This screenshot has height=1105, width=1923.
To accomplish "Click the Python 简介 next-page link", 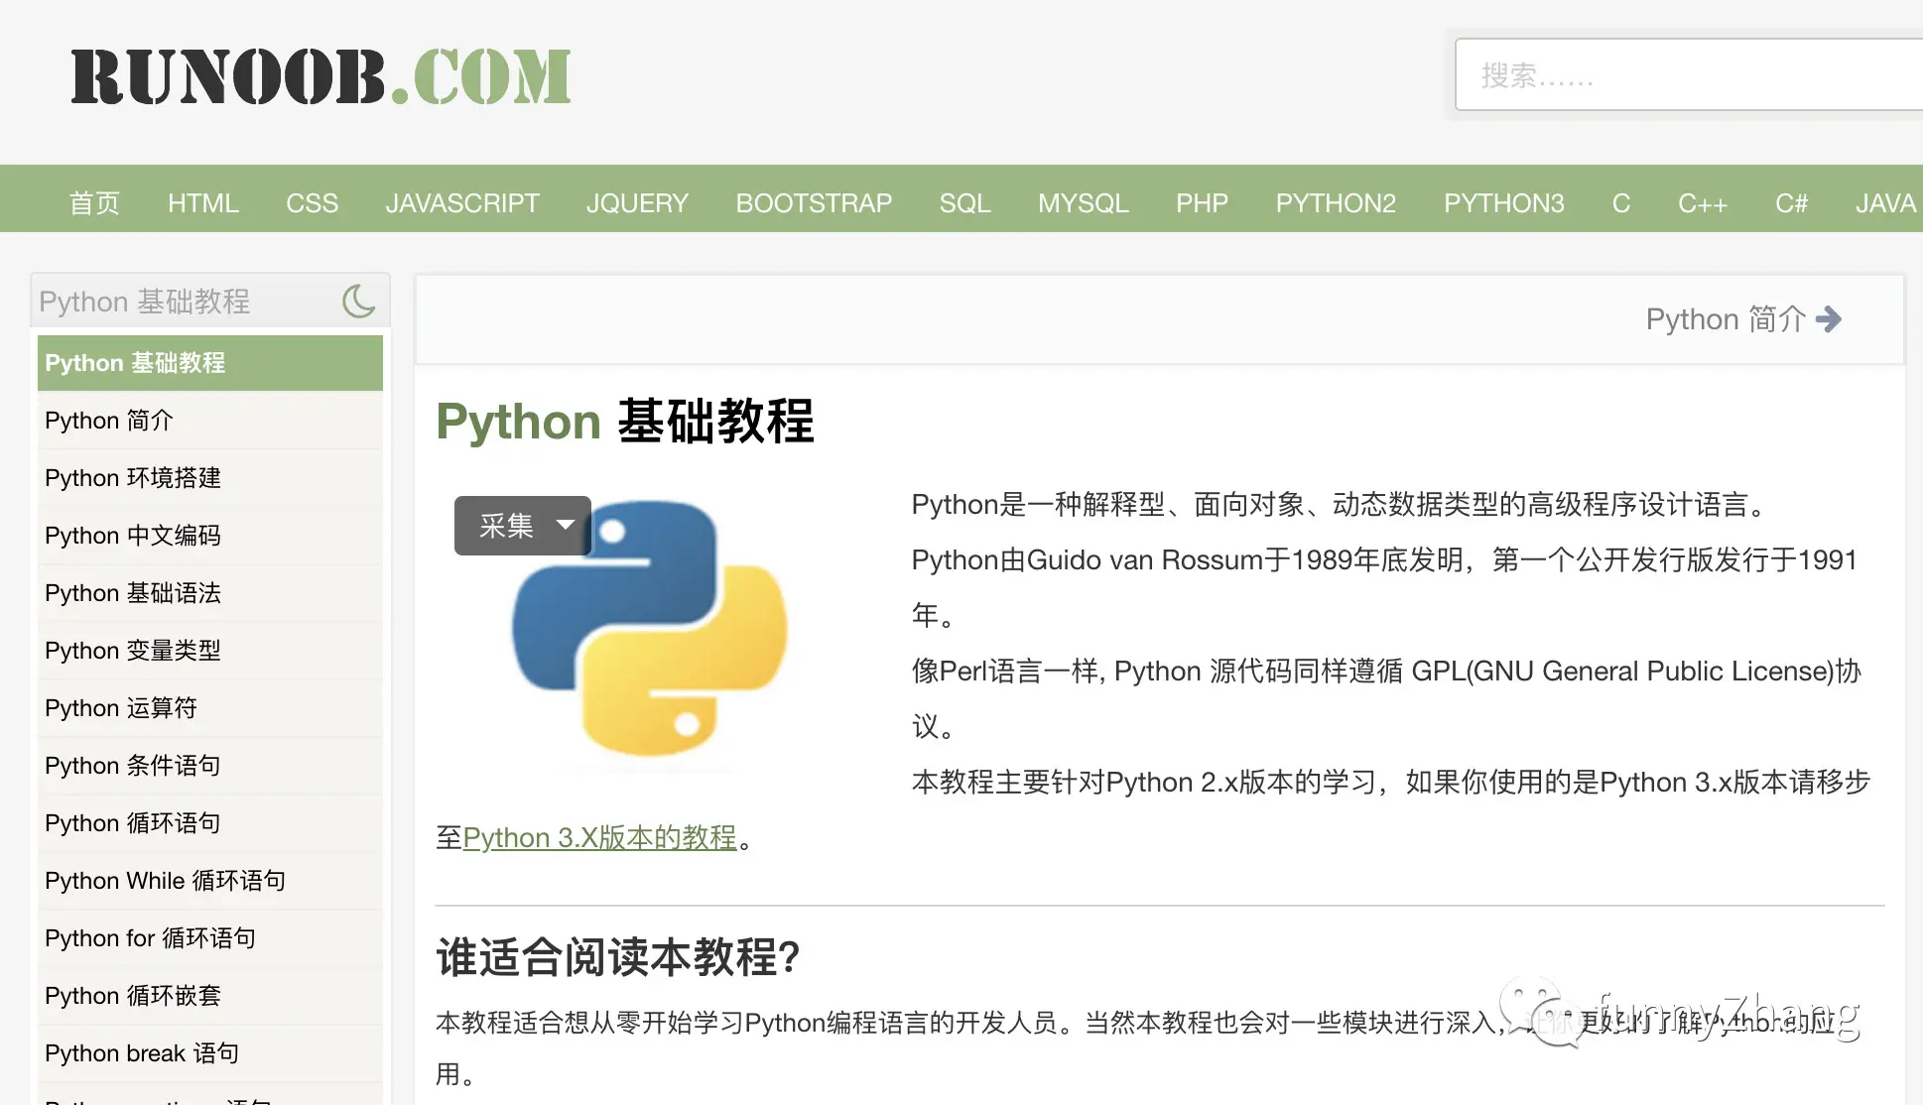I will [1725, 319].
